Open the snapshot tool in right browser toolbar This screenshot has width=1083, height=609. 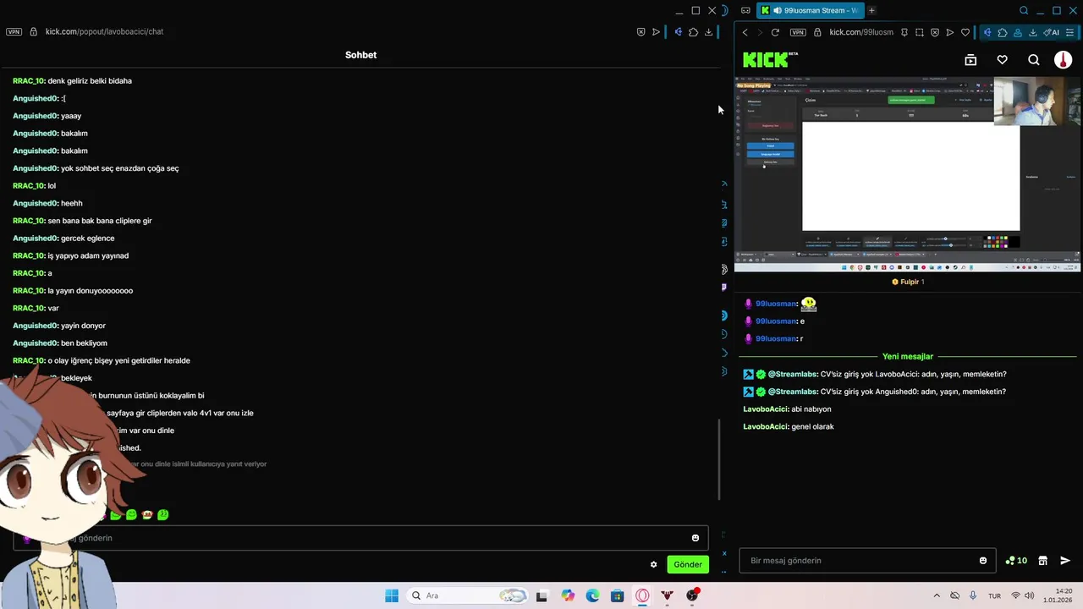click(920, 32)
